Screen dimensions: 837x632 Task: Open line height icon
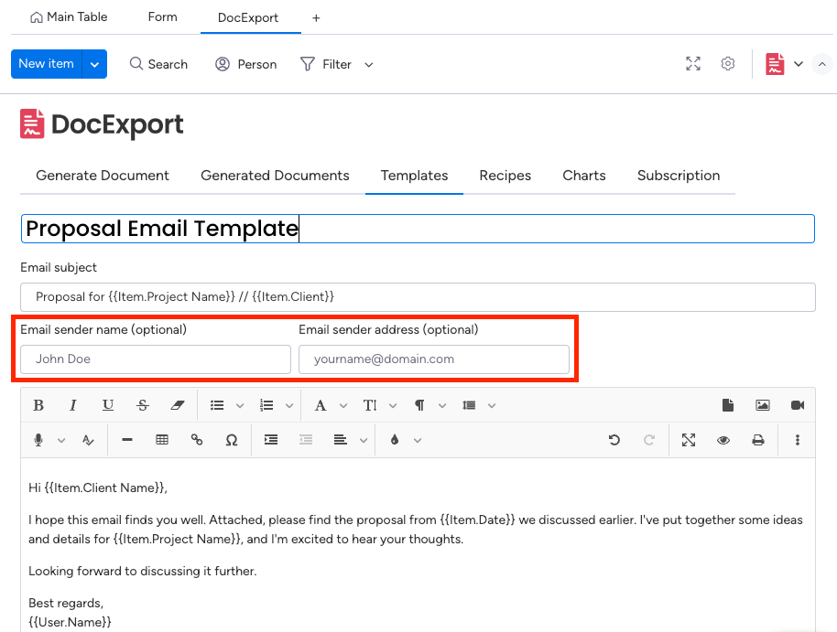click(469, 405)
